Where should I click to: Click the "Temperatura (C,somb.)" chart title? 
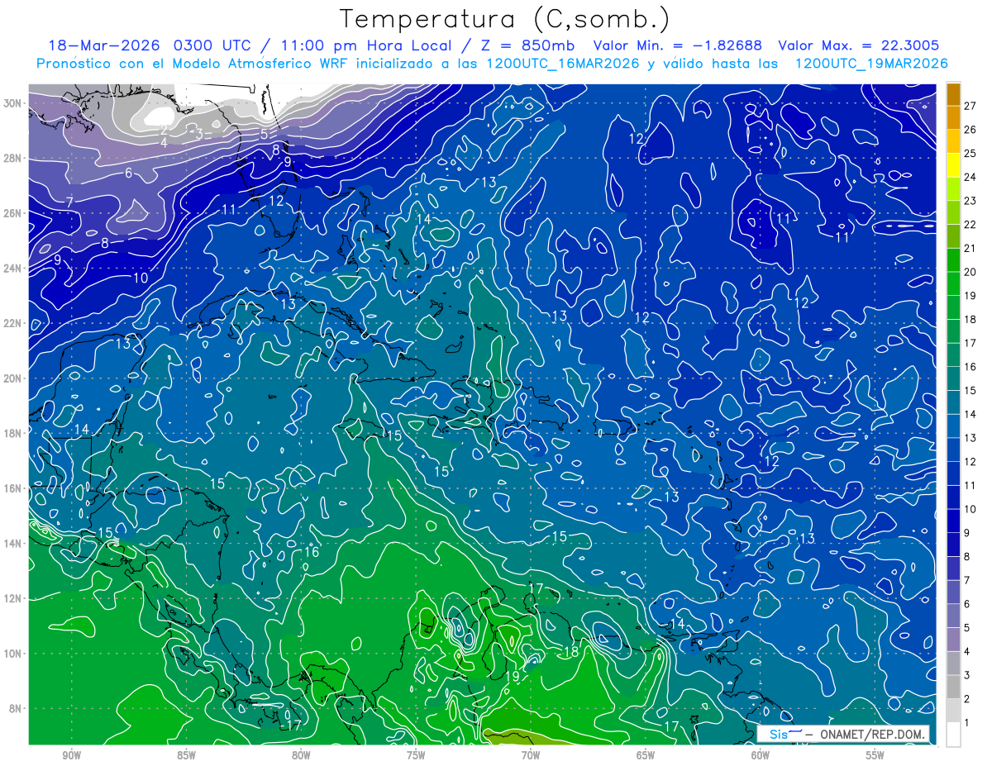coord(505,18)
